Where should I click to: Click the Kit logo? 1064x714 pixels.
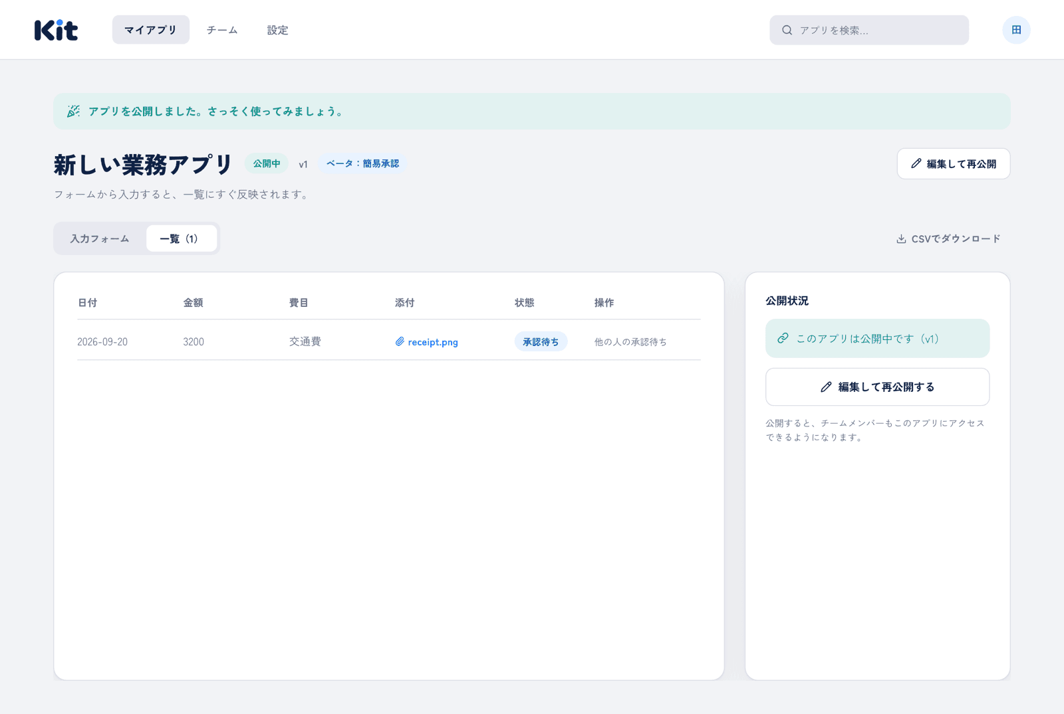point(56,30)
